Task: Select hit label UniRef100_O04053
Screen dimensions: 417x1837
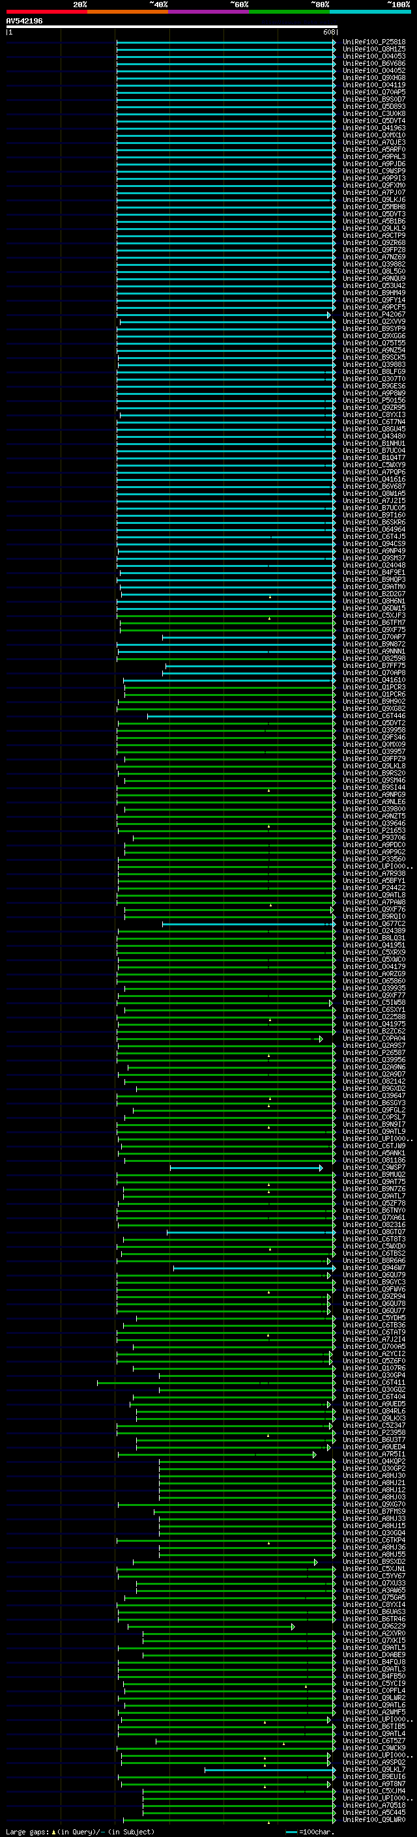Action: [373, 56]
